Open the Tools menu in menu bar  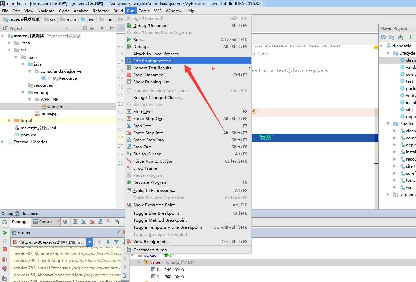144,11
